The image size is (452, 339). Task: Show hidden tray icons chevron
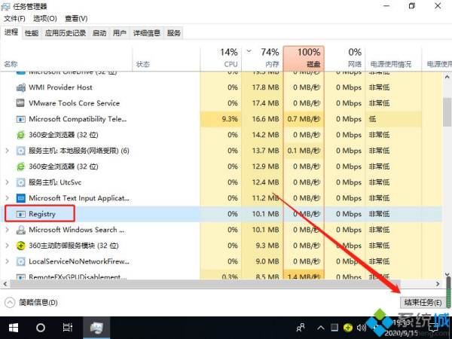click(x=321, y=328)
